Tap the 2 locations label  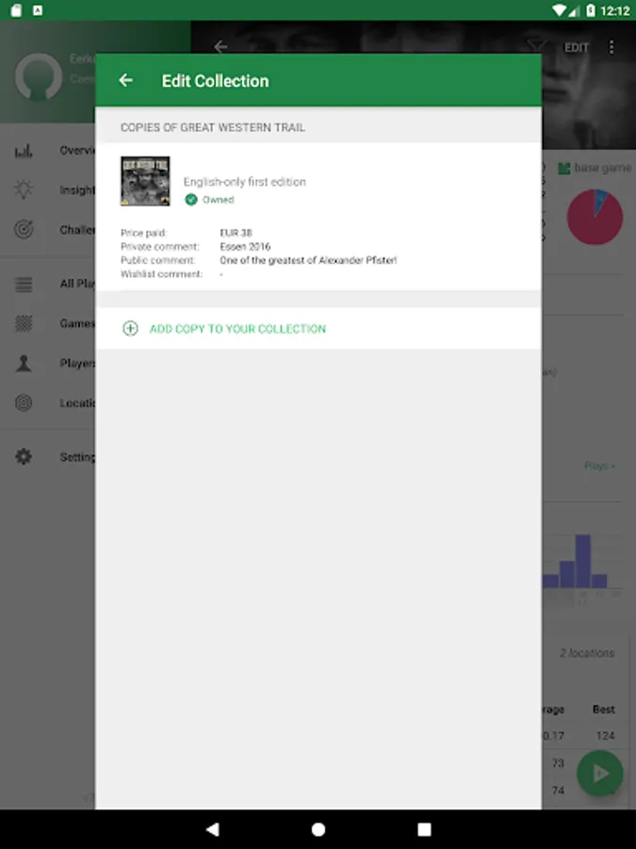tap(587, 653)
